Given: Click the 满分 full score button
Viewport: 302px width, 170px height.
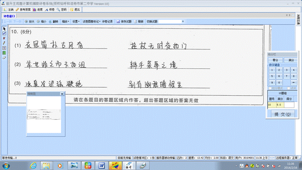Looking at the screenshot, I should 291,60.
